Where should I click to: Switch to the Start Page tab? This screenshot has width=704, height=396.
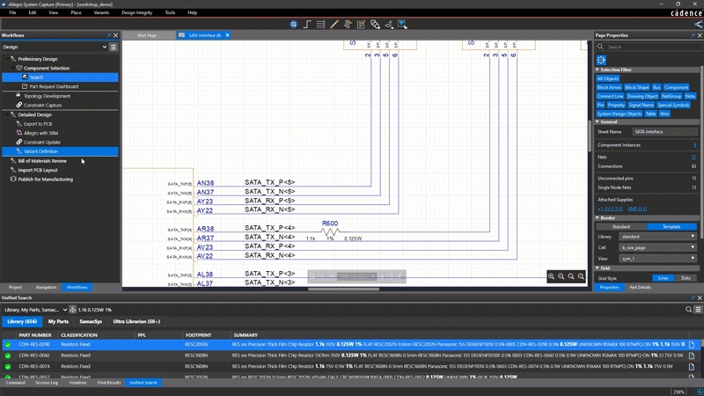147,35
